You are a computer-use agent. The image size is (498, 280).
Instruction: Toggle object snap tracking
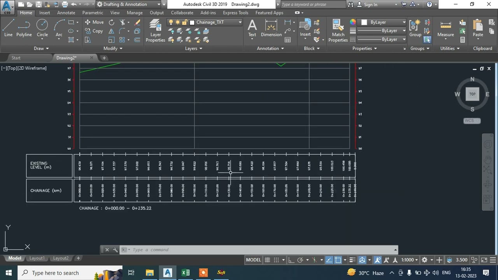(329, 260)
